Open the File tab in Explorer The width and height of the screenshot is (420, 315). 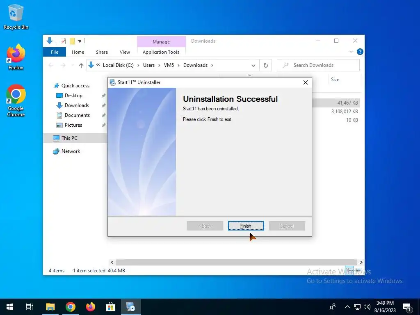click(55, 52)
